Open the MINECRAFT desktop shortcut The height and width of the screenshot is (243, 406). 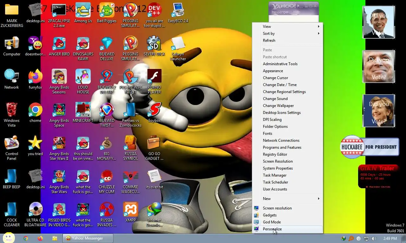[83, 113]
